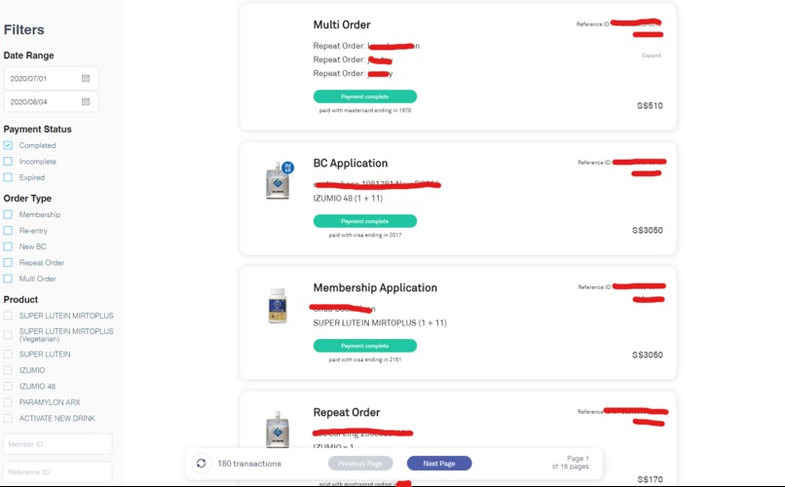Open calendar picker for start date 2020/07/01
The width and height of the screenshot is (785, 487).
pos(86,78)
